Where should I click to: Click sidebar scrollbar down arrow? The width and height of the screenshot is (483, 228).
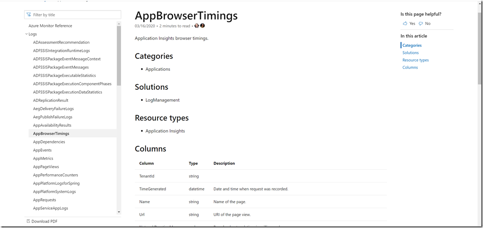119,212
